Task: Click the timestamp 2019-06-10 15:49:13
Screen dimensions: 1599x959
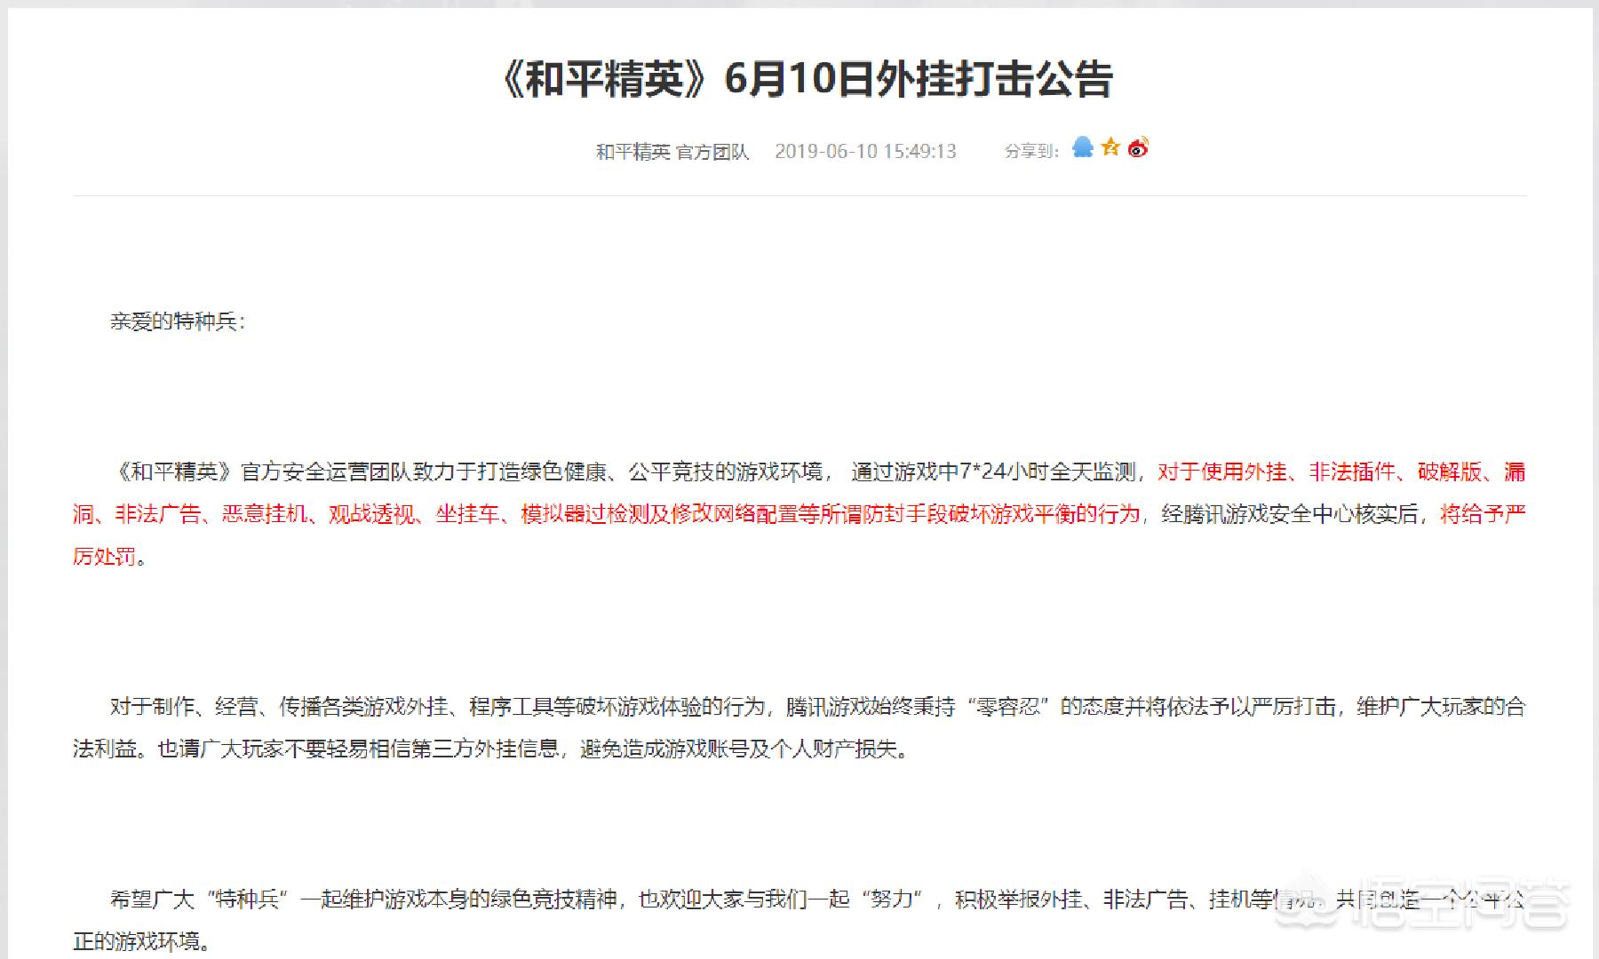Action: click(865, 152)
